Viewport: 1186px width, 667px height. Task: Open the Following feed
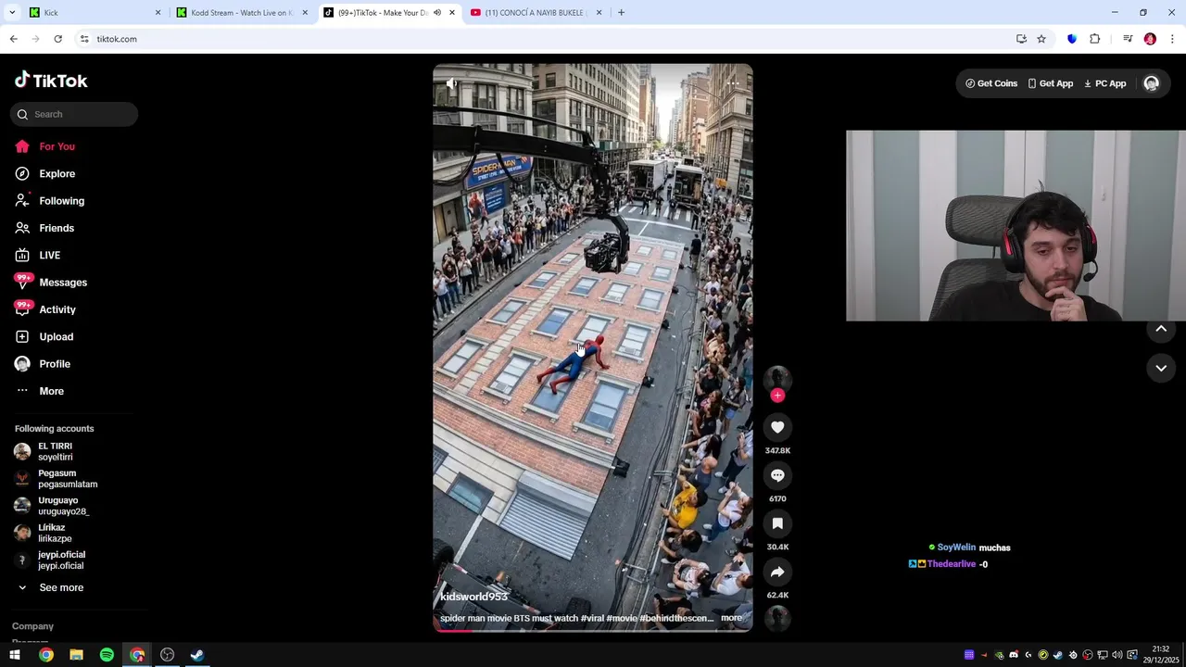(x=49, y=201)
